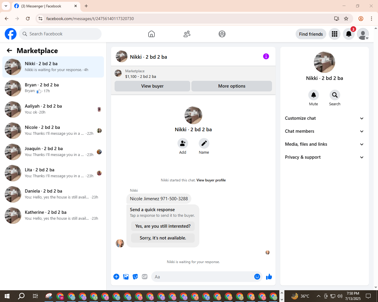This screenshot has width=378, height=302.
Task: Open conversation information purple icon
Action: [x=266, y=56]
